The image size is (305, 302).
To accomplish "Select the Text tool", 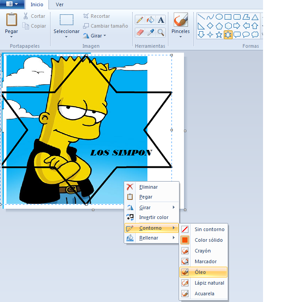I will pos(161,20).
